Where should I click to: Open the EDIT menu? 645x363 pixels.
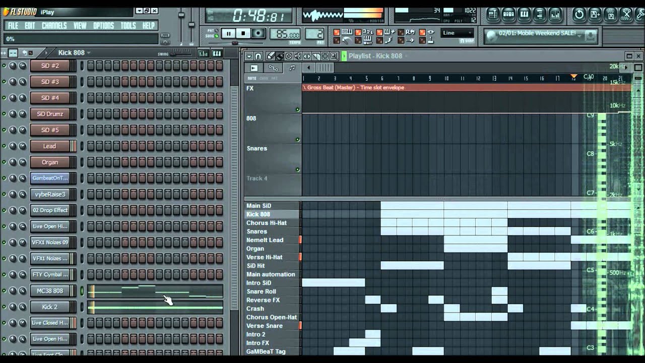[x=30, y=25]
